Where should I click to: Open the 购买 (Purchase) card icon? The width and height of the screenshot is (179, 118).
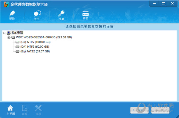click(86, 15)
